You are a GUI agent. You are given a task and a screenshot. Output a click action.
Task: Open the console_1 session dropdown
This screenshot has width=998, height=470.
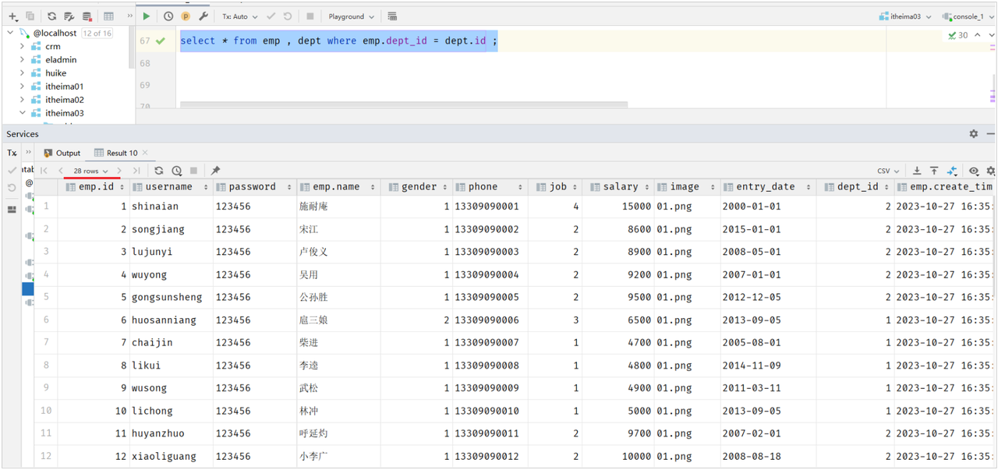pos(967,16)
